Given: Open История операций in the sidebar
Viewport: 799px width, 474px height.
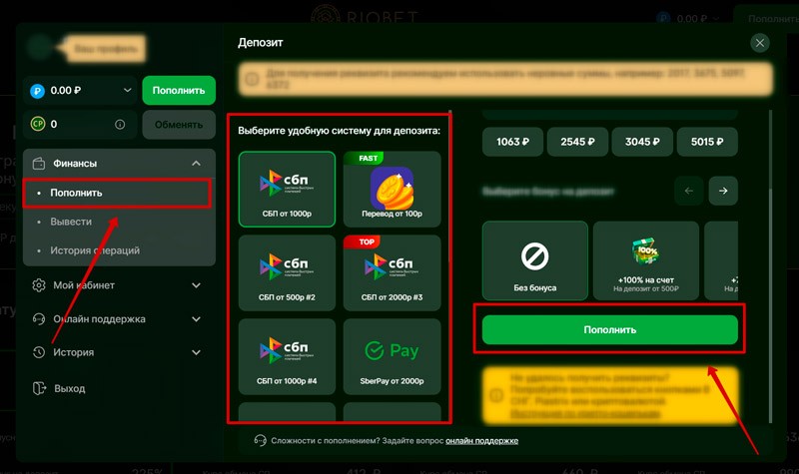Looking at the screenshot, I should (95, 250).
